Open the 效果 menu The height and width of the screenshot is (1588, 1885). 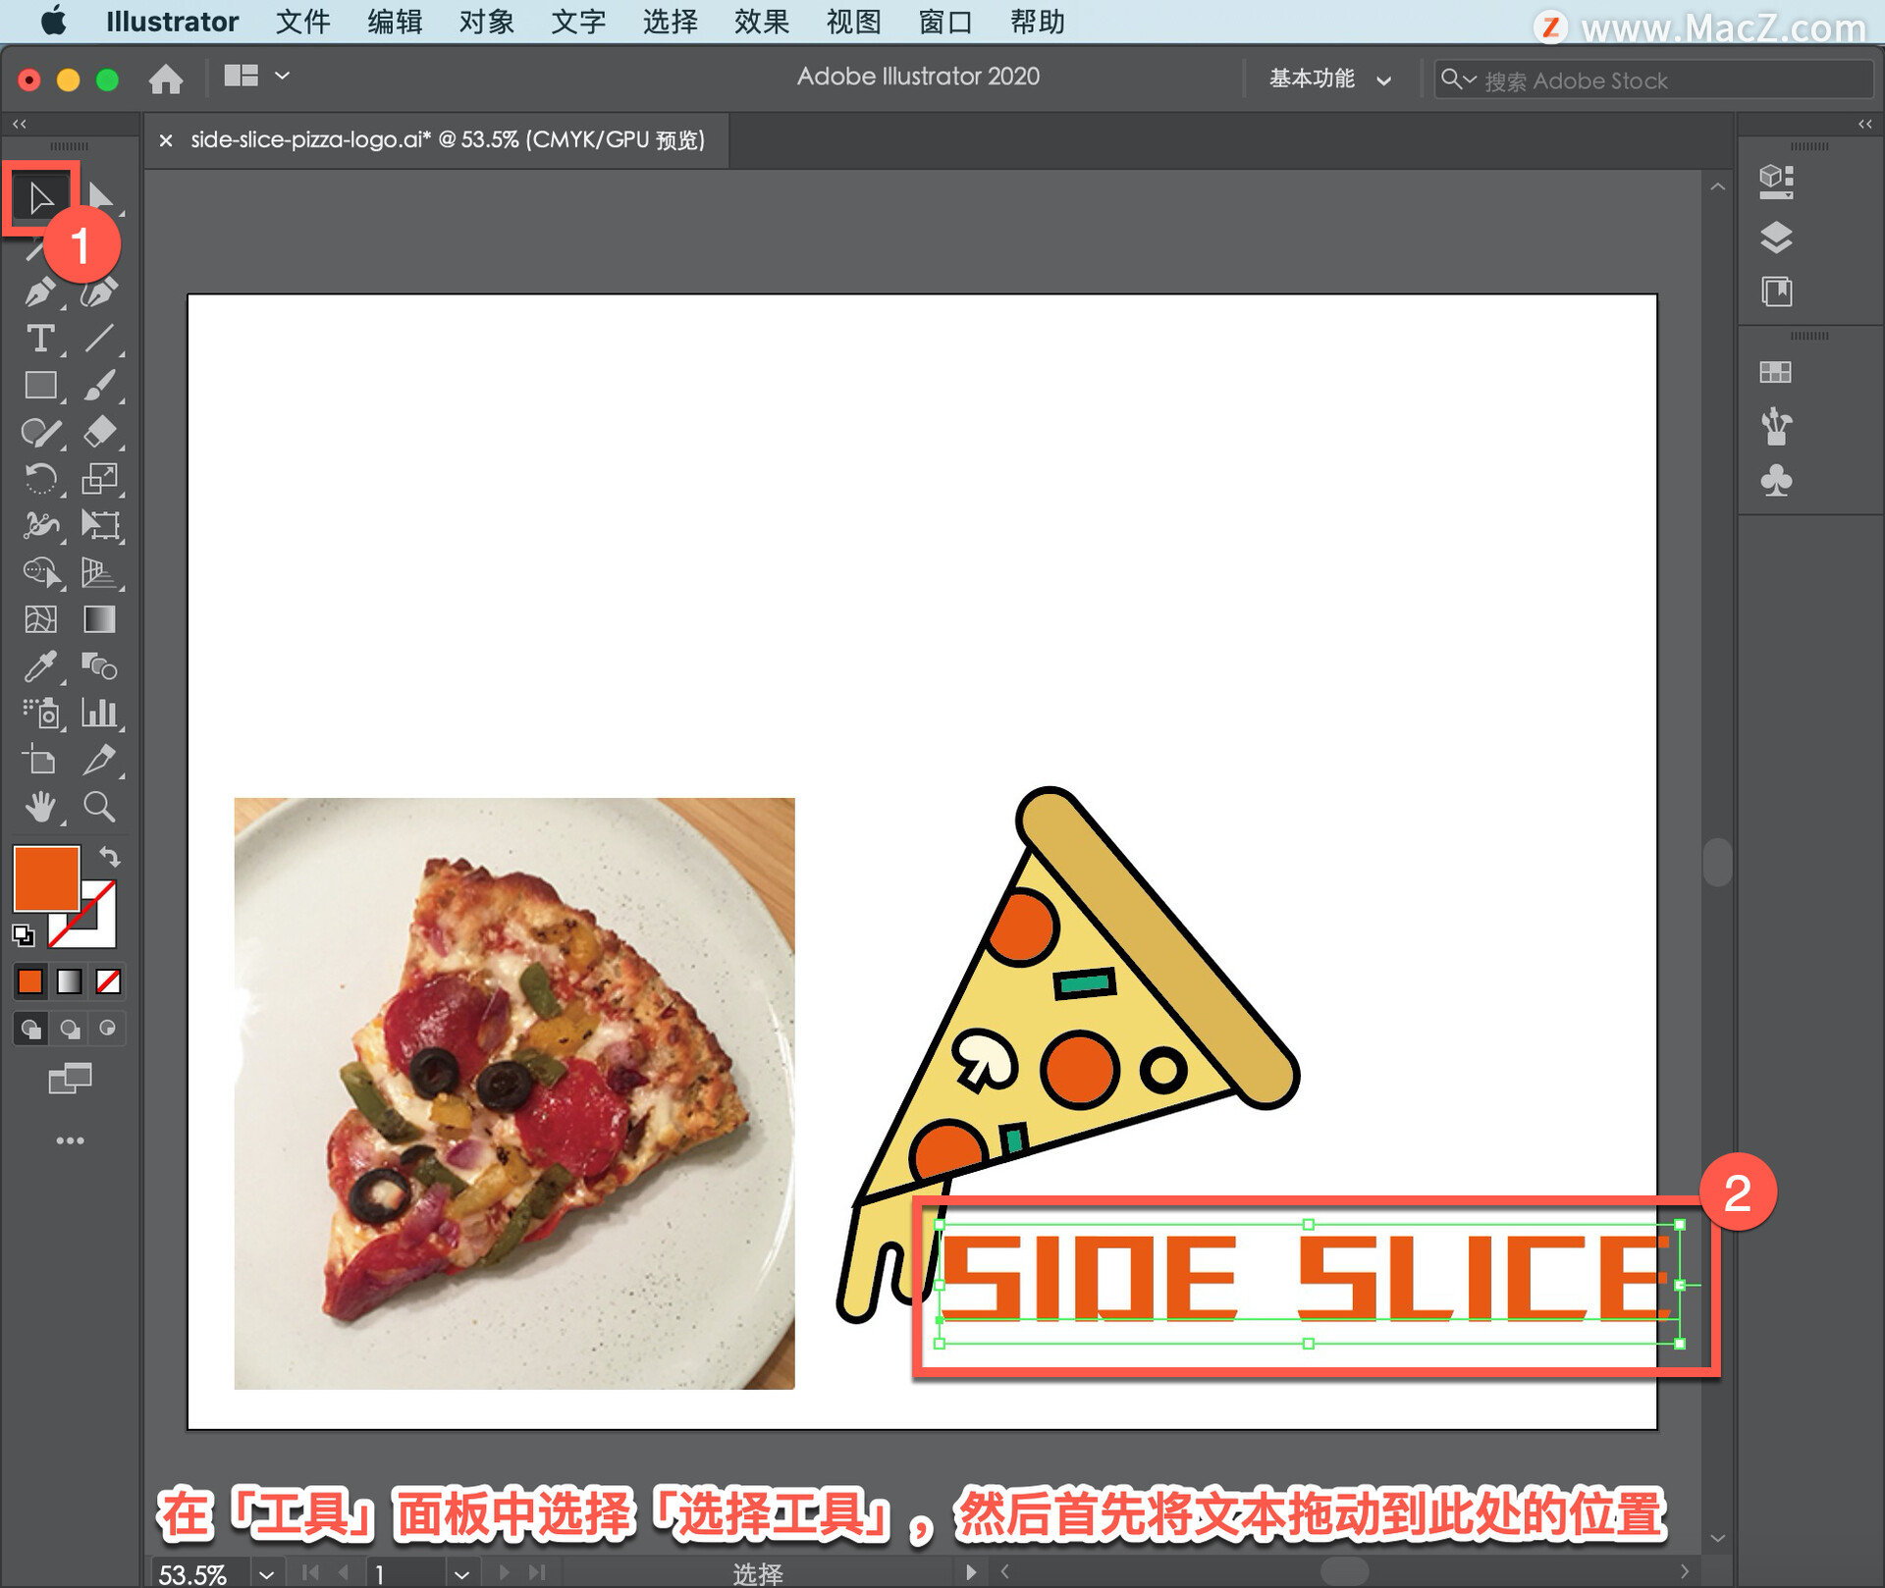(761, 22)
